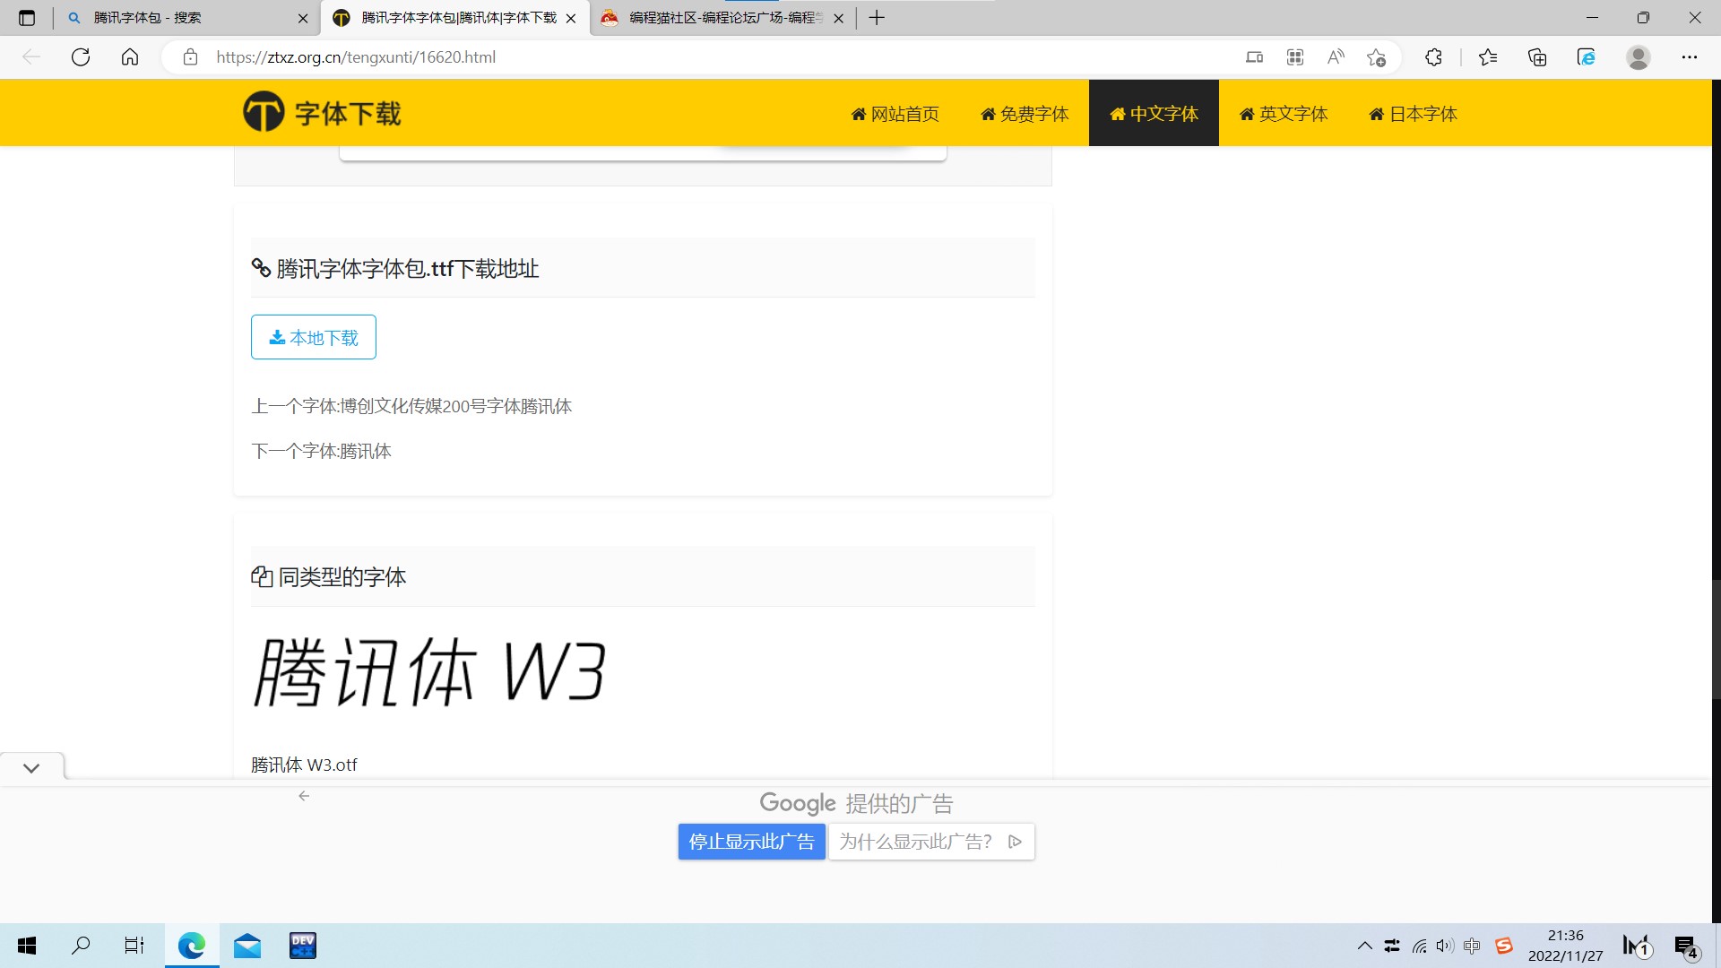The height and width of the screenshot is (968, 1721).
Task: Open browser Extensions puzzle icon
Action: pyautogui.click(x=1433, y=57)
